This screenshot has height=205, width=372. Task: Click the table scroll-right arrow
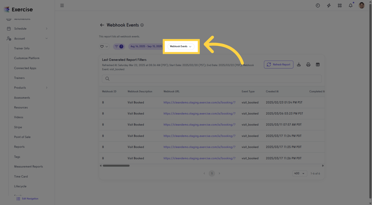coord(323,166)
